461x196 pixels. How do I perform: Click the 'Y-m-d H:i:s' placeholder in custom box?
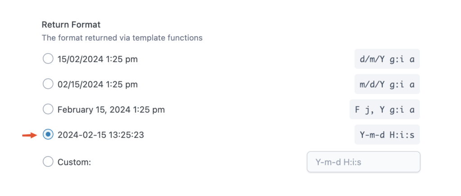339,161
